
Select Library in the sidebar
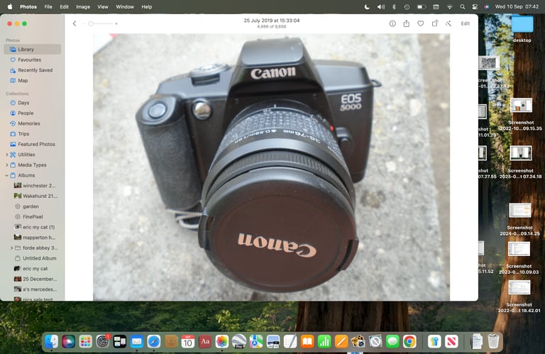pos(33,50)
